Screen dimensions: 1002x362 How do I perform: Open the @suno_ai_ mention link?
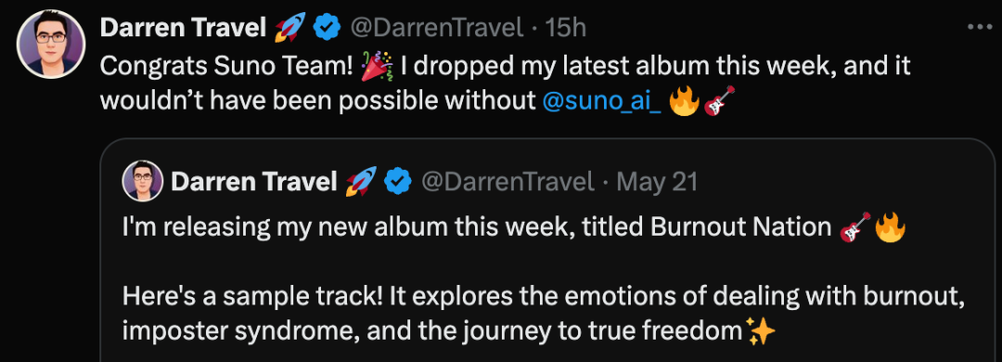click(x=601, y=102)
